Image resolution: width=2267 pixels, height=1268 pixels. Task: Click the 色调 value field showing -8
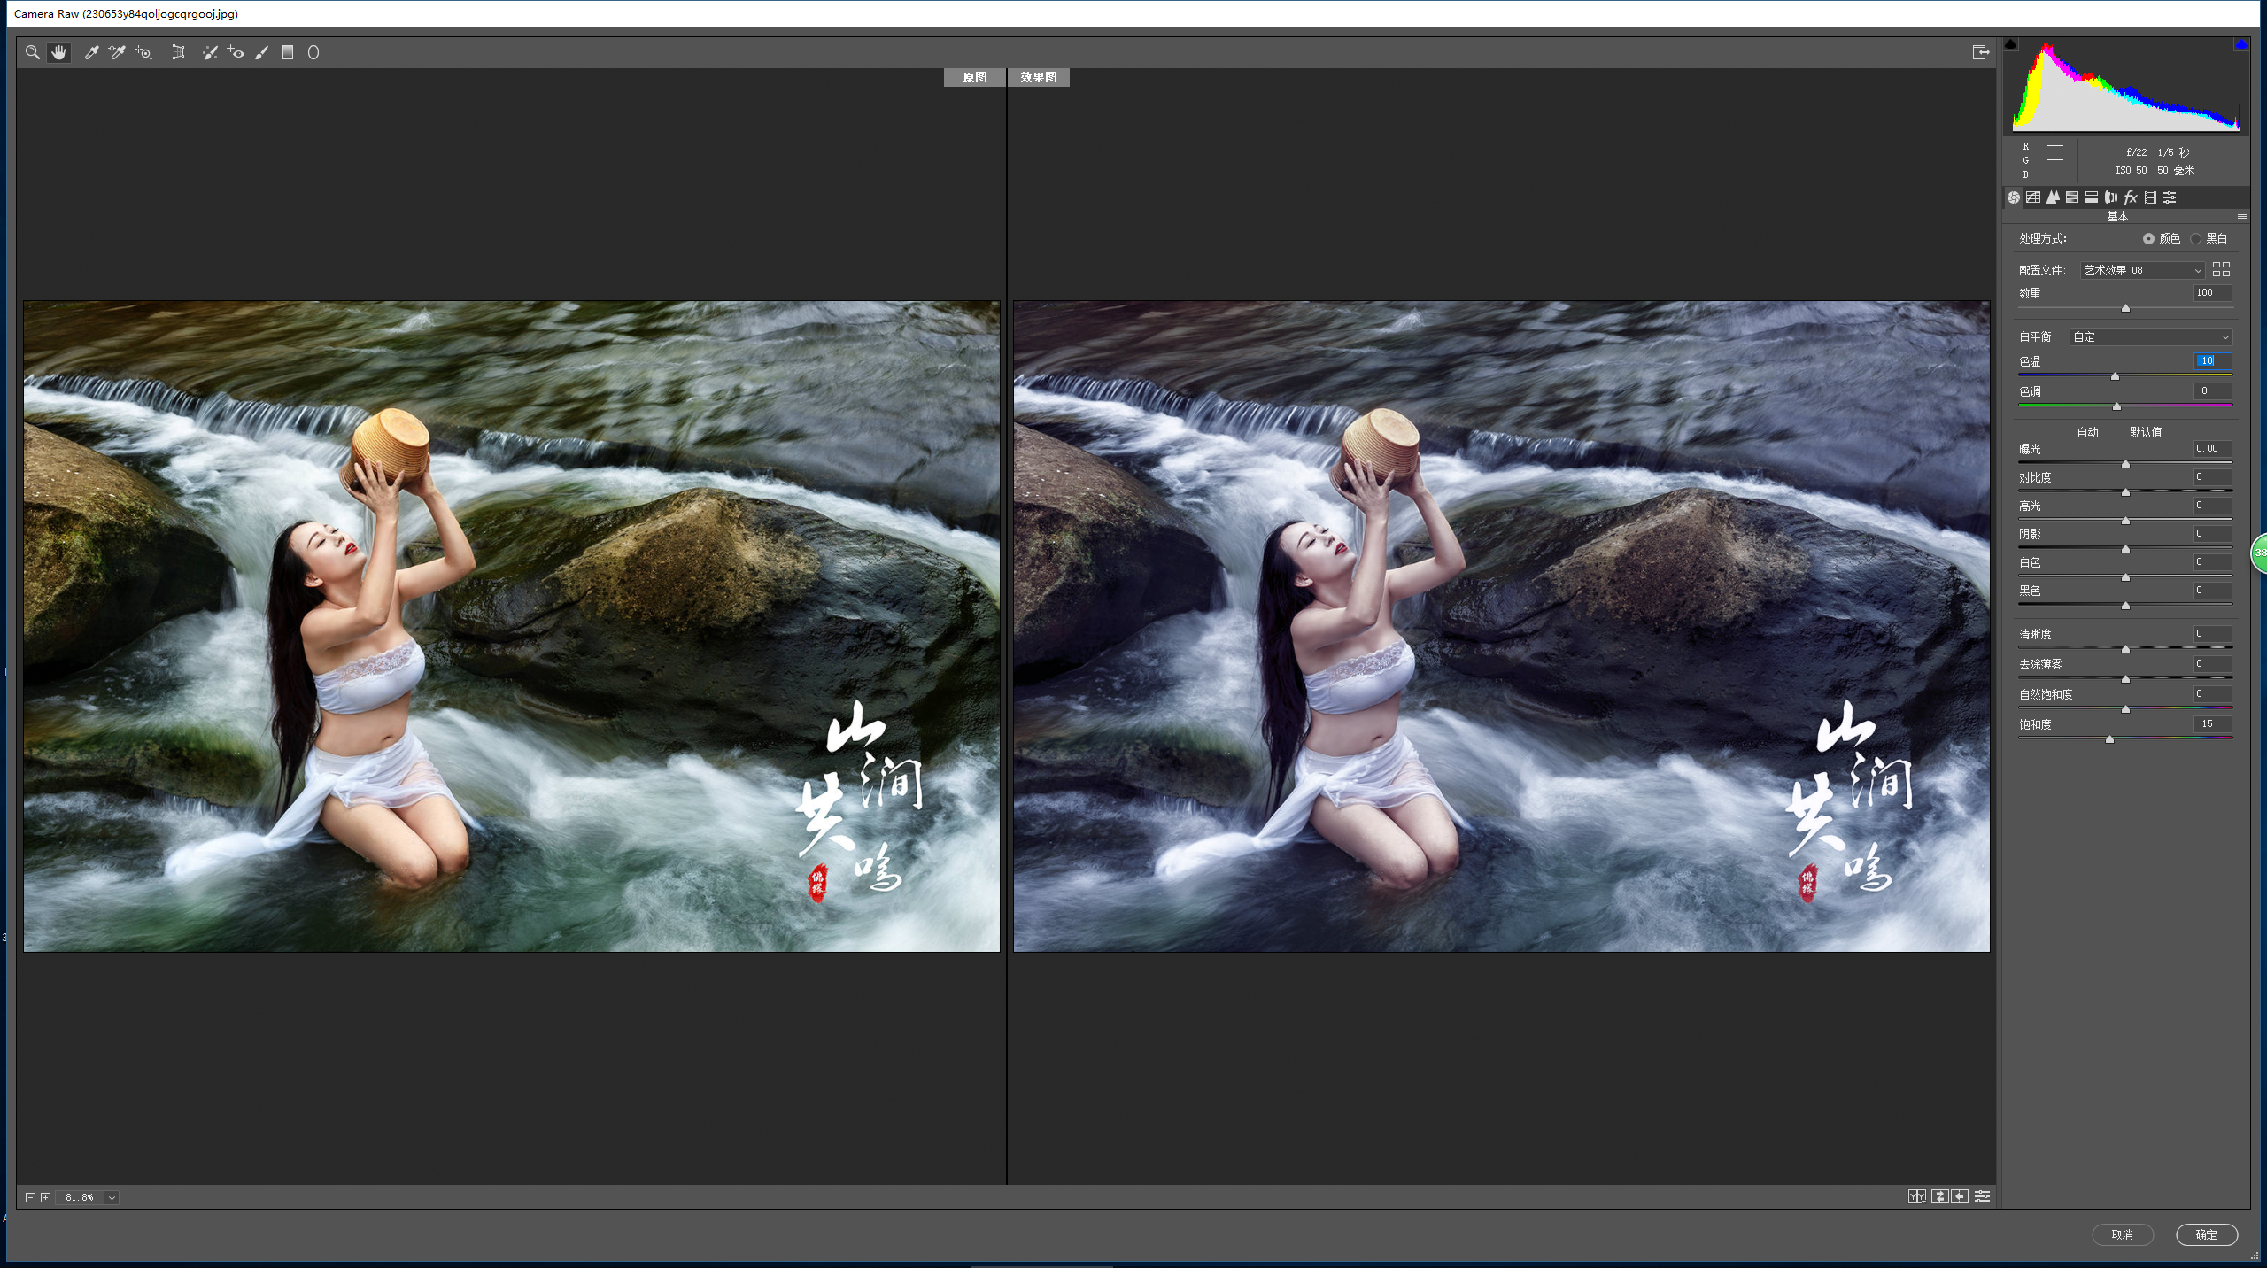click(x=2212, y=390)
